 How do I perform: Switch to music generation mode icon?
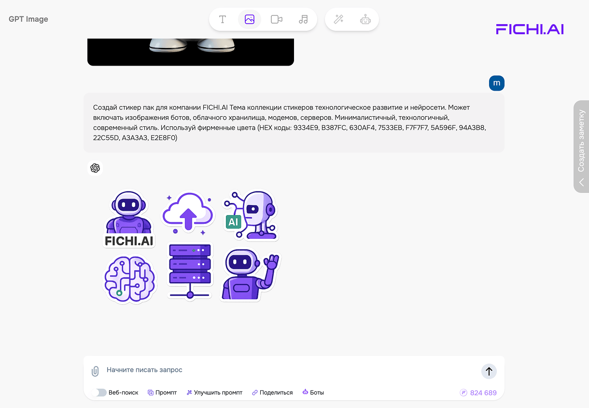point(303,19)
